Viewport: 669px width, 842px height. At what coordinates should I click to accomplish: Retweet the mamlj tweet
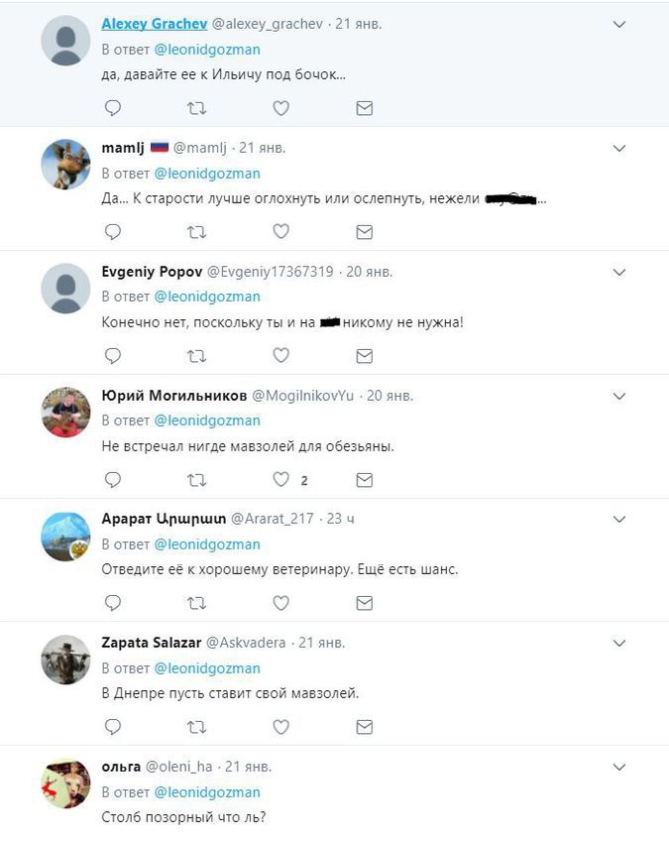coord(196,232)
